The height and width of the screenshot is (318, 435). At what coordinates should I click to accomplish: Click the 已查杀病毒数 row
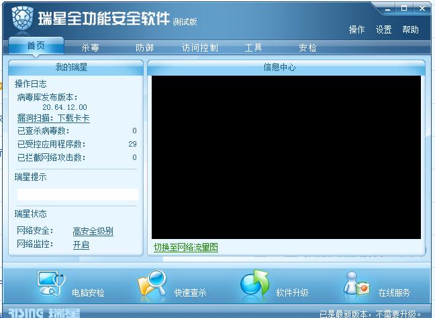(x=77, y=131)
